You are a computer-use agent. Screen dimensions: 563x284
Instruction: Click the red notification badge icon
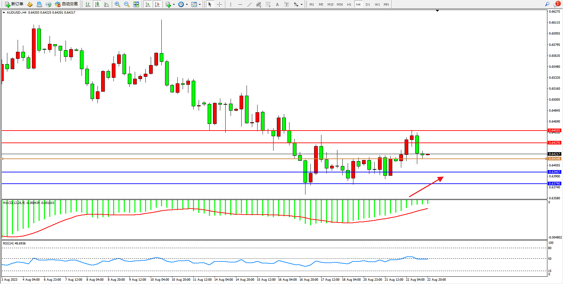[x=558, y=4]
